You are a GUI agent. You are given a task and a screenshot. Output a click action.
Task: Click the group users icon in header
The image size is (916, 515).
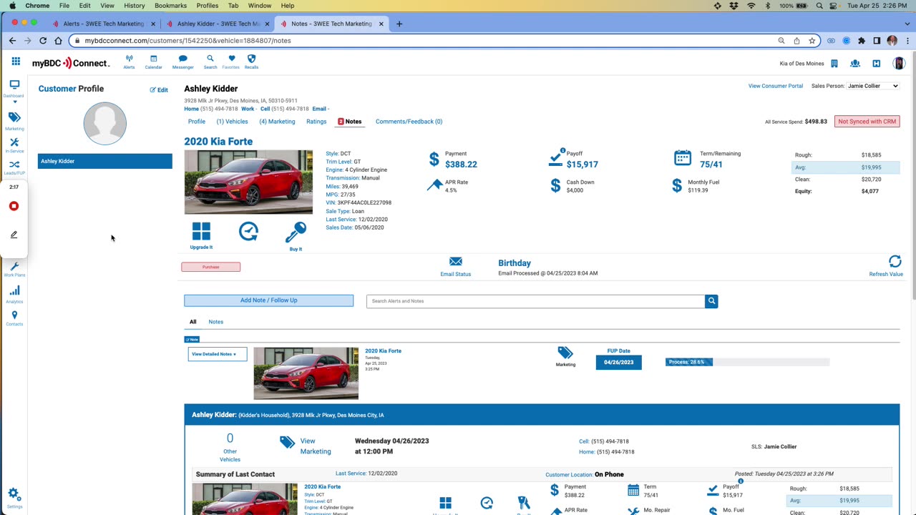[854, 63]
